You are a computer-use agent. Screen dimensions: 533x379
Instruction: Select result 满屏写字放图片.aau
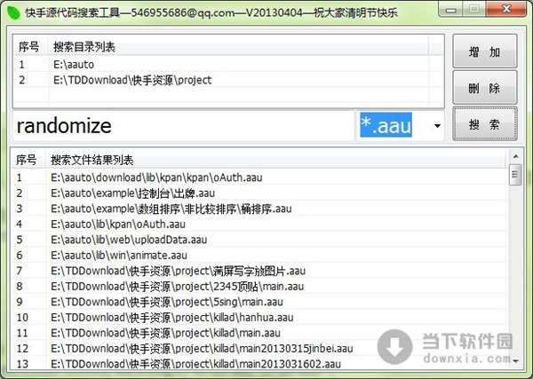(178, 271)
